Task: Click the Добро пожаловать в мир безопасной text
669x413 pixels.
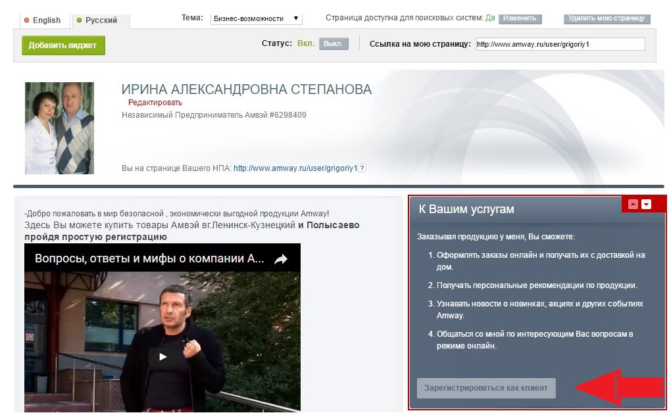Action: click(x=177, y=213)
